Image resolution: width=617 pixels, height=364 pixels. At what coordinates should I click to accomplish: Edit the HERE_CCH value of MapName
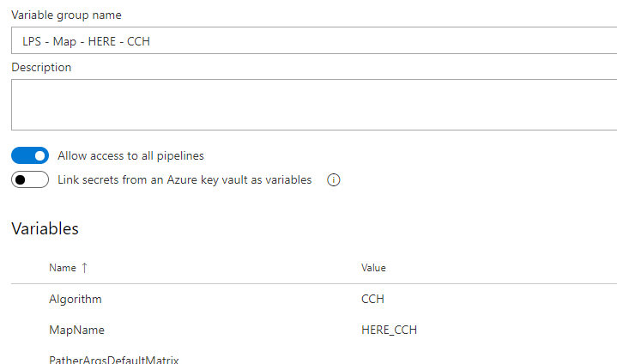[x=390, y=330]
